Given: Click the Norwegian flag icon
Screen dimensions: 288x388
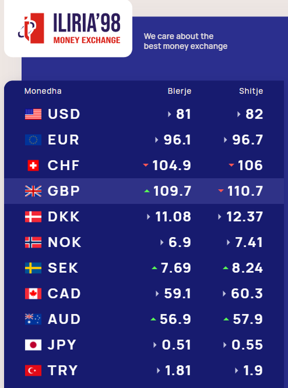Looking at the screenshot, I should [x=33, y=242].
